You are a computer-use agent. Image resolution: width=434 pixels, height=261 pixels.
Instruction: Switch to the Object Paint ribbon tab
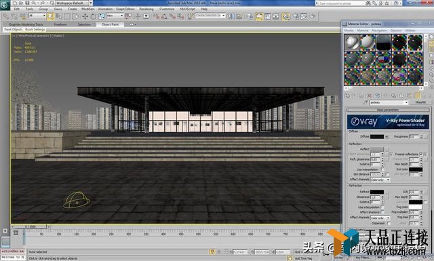(x=110, y=24)
